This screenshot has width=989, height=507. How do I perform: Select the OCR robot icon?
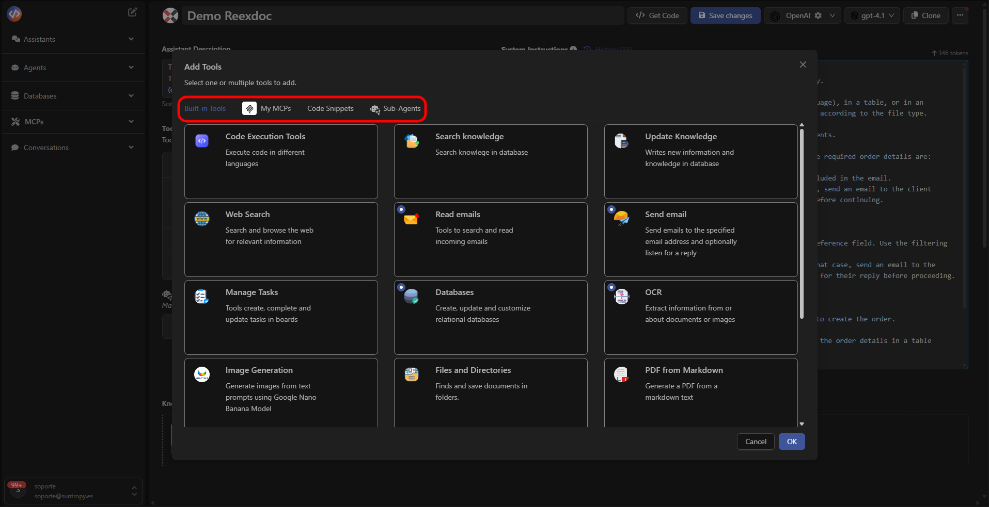(x=621, y=296)
